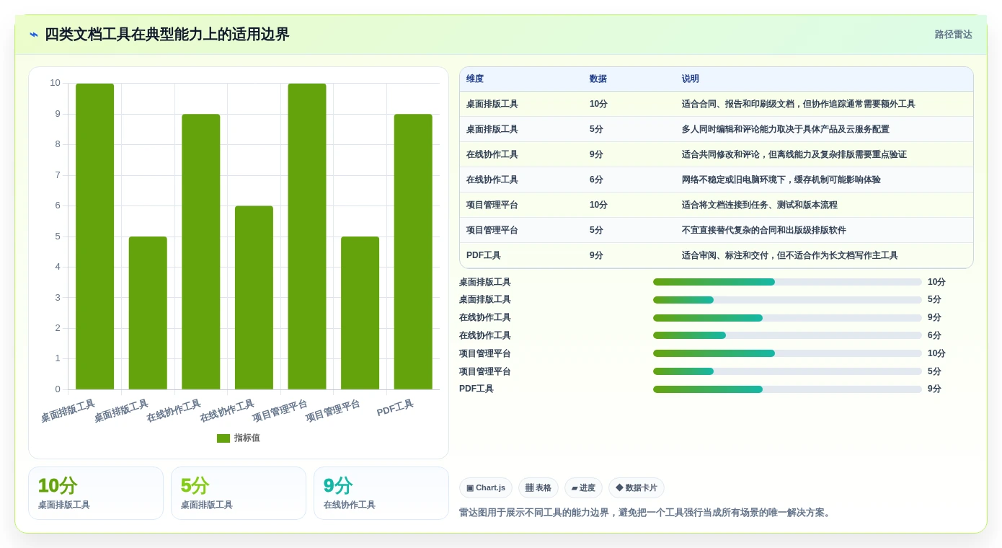This screenshot has height=548, width=1002.
Task: Click the PDF工具 label in progress list
Action: pos(476,389)
